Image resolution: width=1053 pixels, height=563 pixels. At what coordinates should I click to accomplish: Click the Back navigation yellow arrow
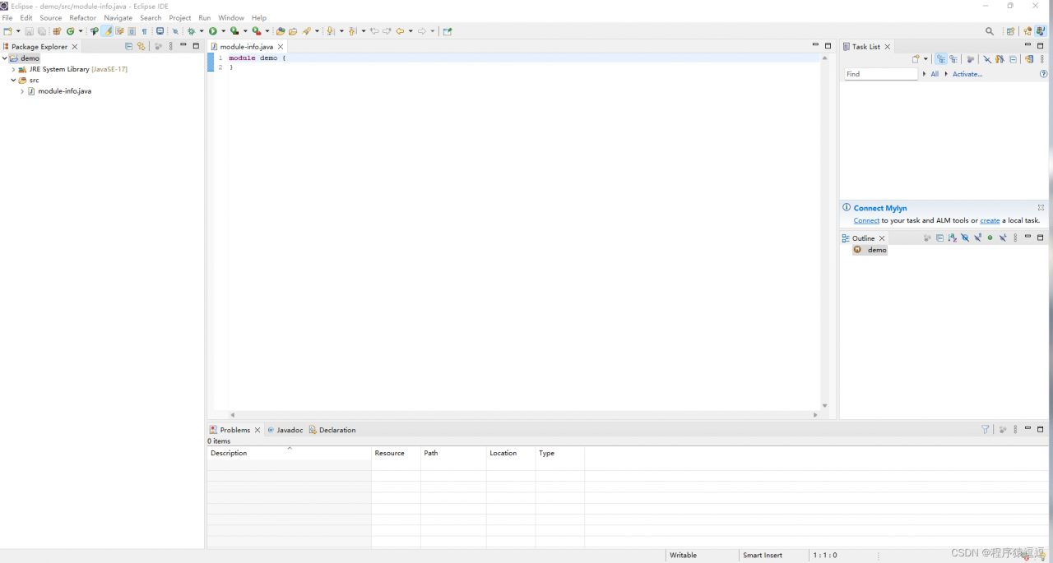(x=400, y=31)
